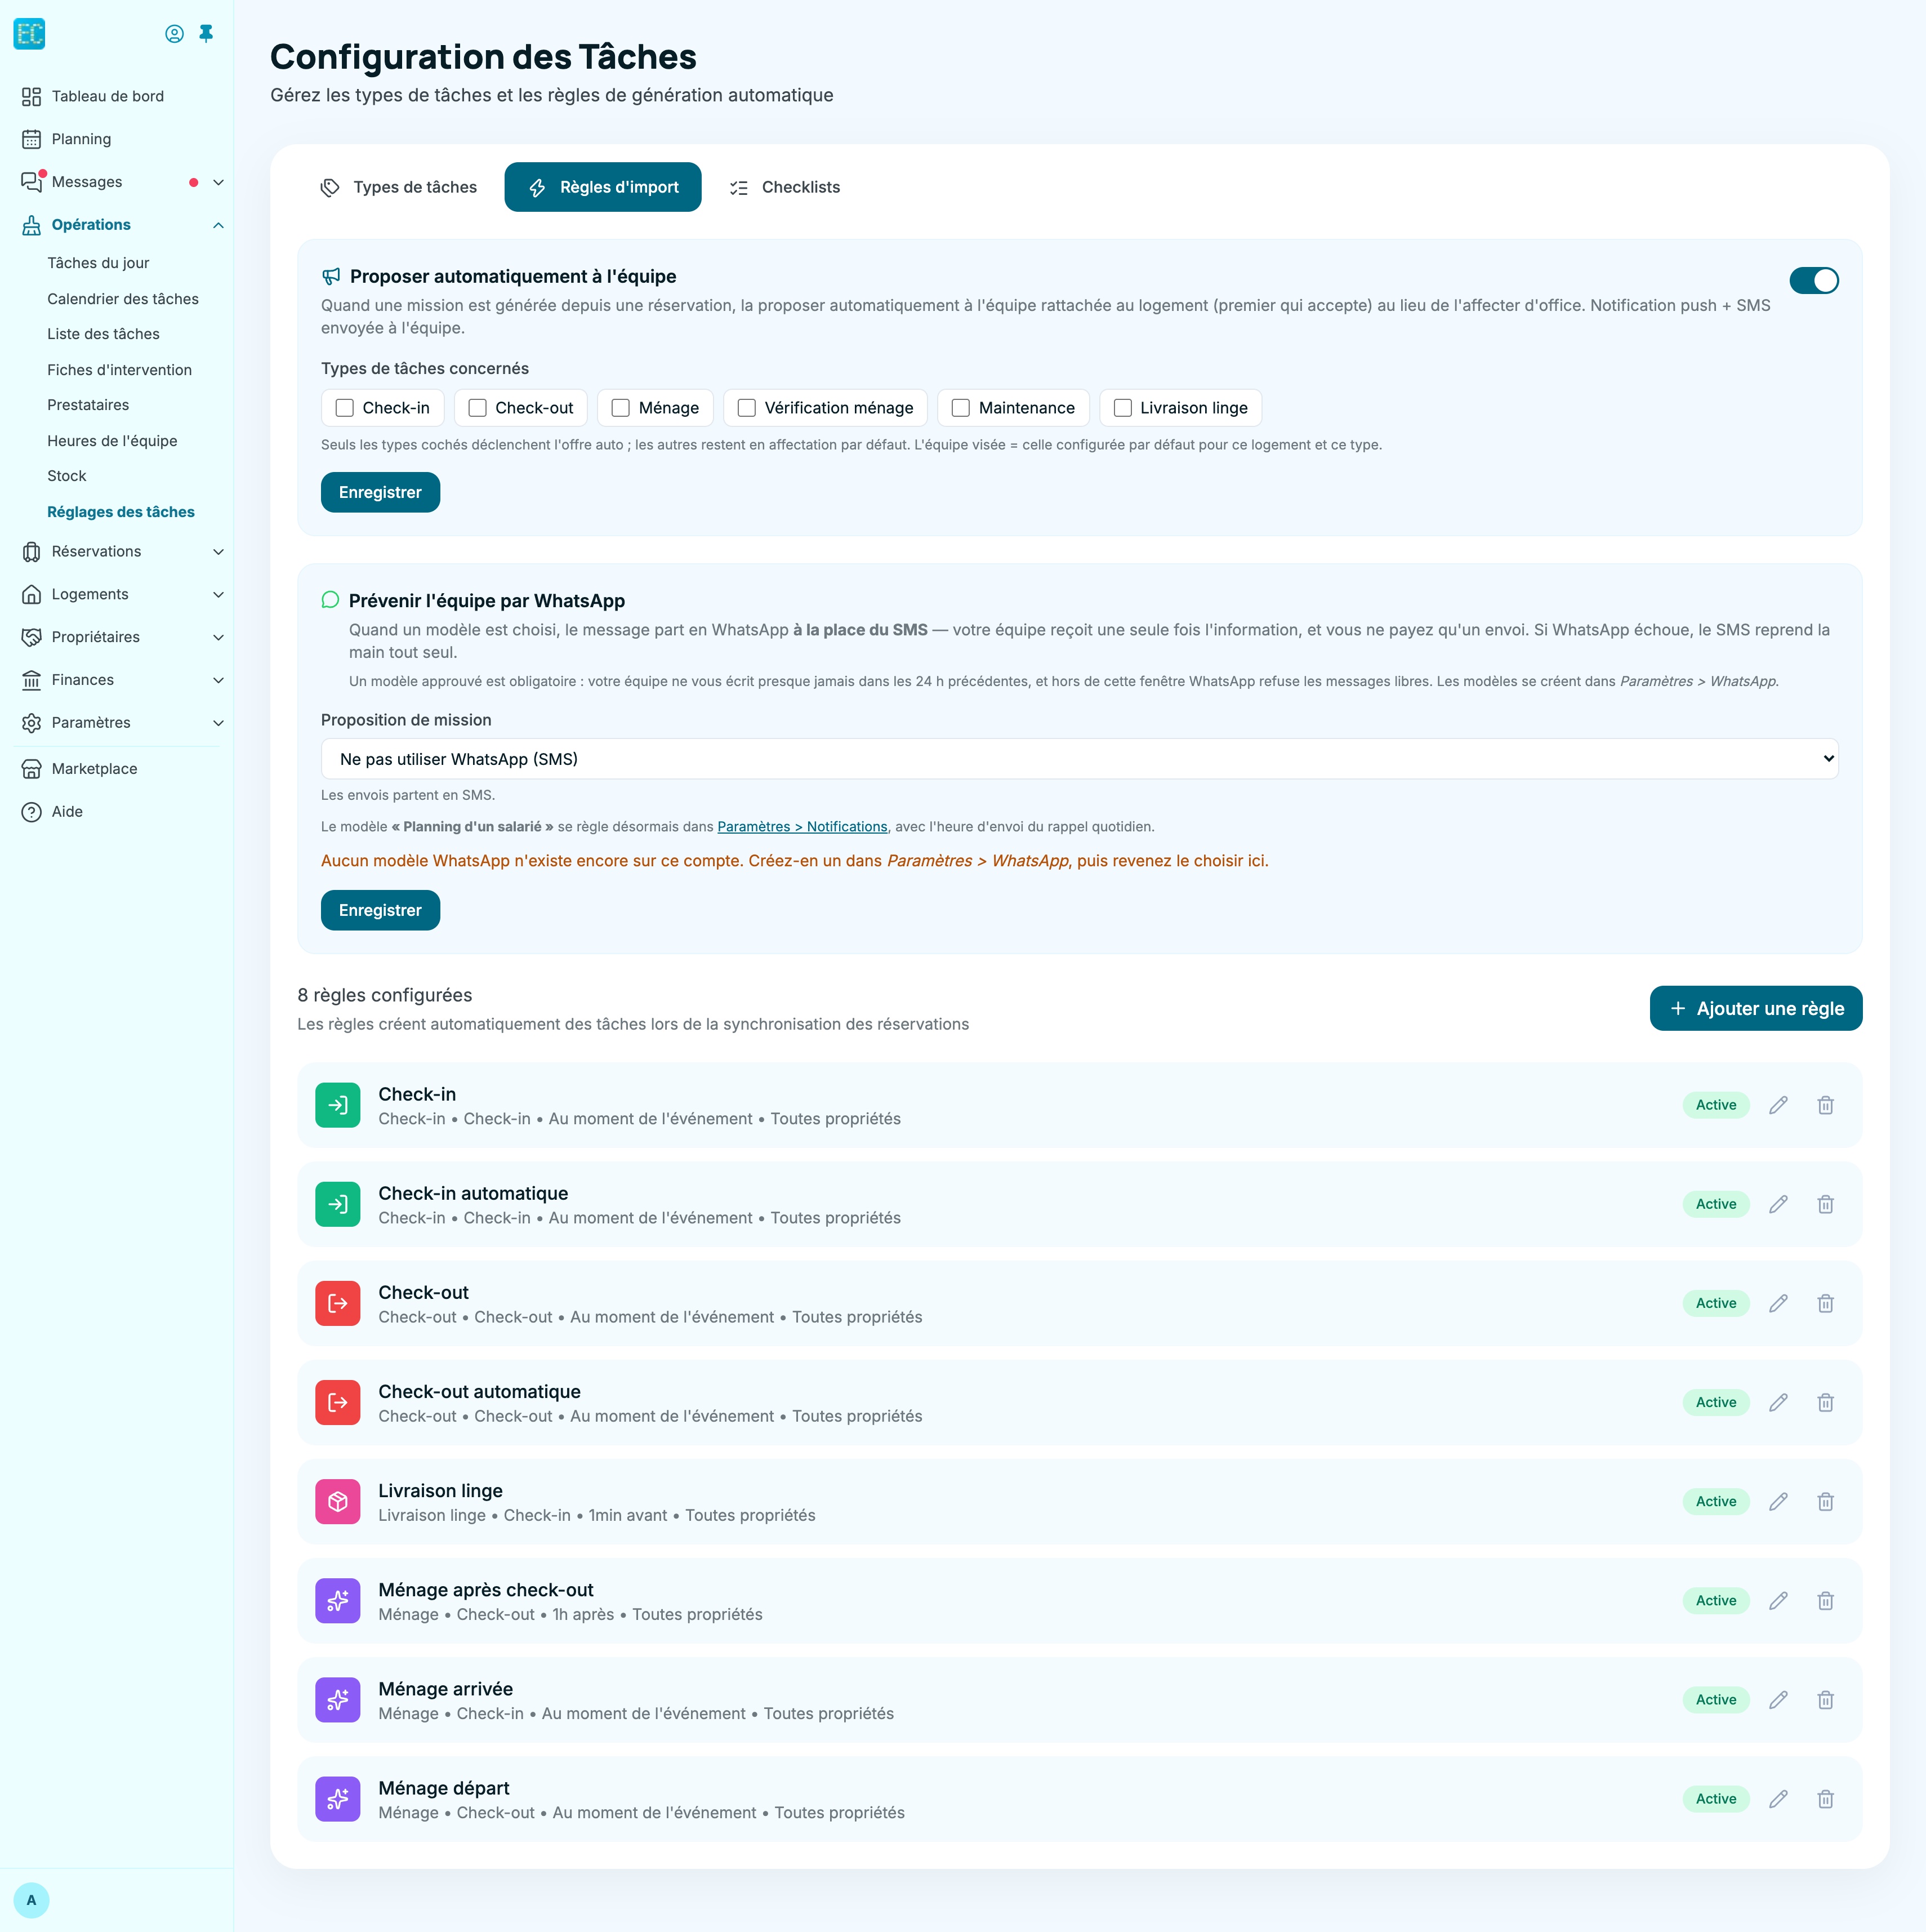Check the Check-in task type box
This screenshot has height=1932, width=1926.
[345, 408]
